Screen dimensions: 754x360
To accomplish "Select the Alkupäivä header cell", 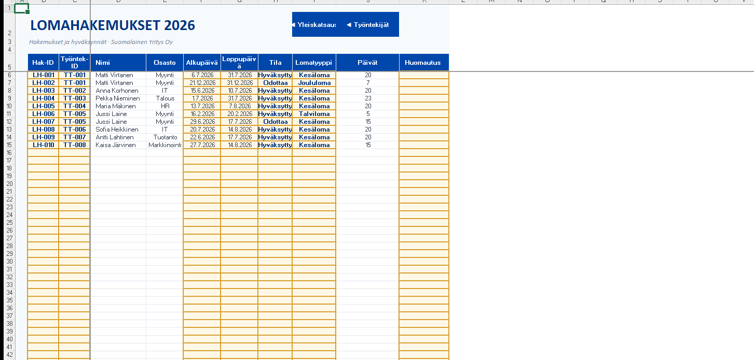I will click(202, 63).
